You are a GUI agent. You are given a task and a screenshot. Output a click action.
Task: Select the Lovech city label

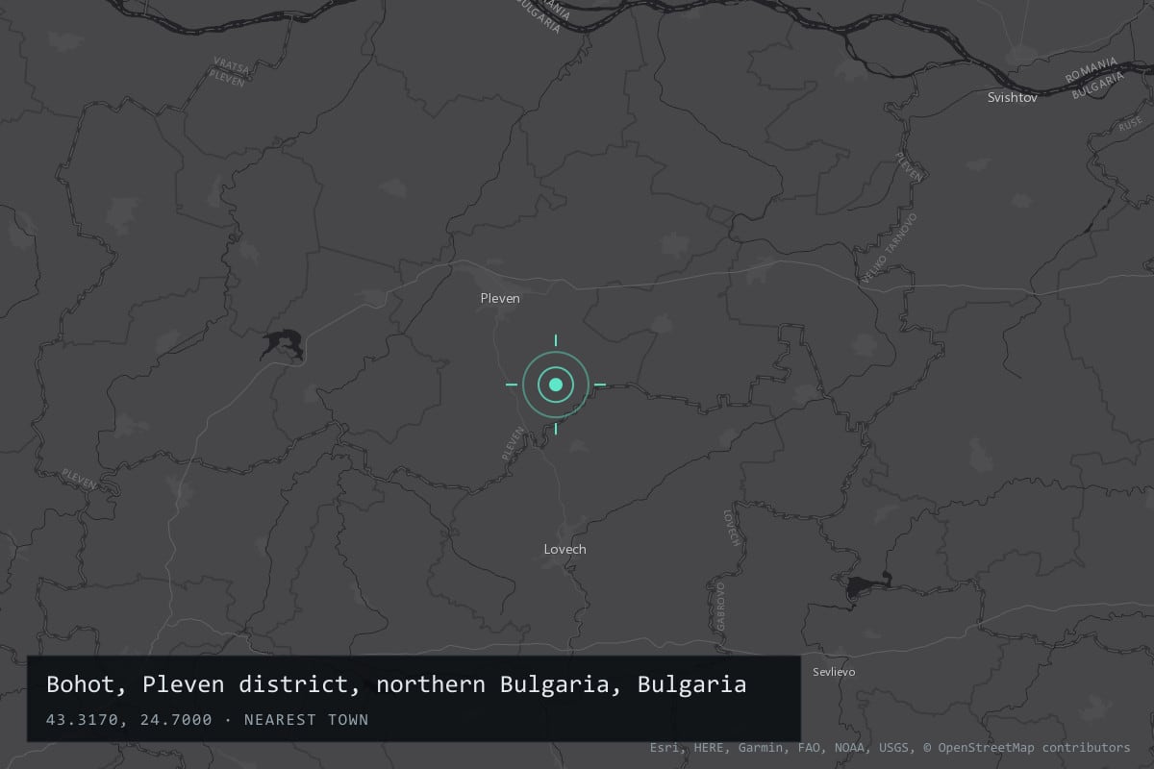564,549
